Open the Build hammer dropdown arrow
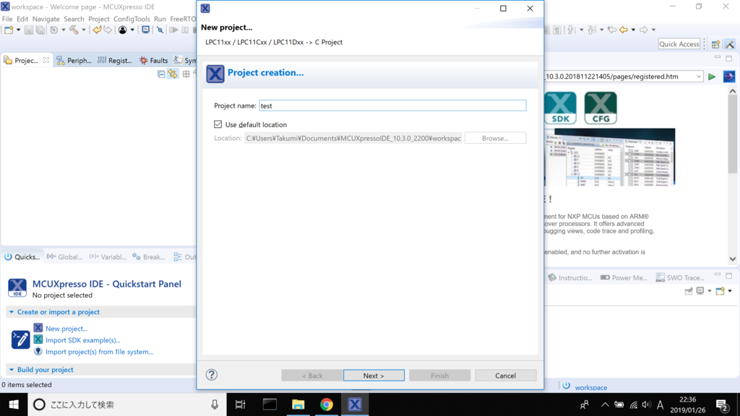Viewport: 740px width, 416px height. 84,30
